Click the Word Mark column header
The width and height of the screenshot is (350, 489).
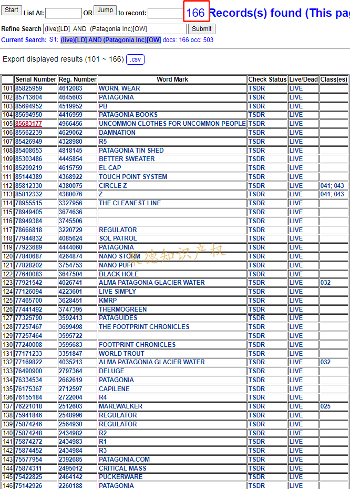click(172, 79)
